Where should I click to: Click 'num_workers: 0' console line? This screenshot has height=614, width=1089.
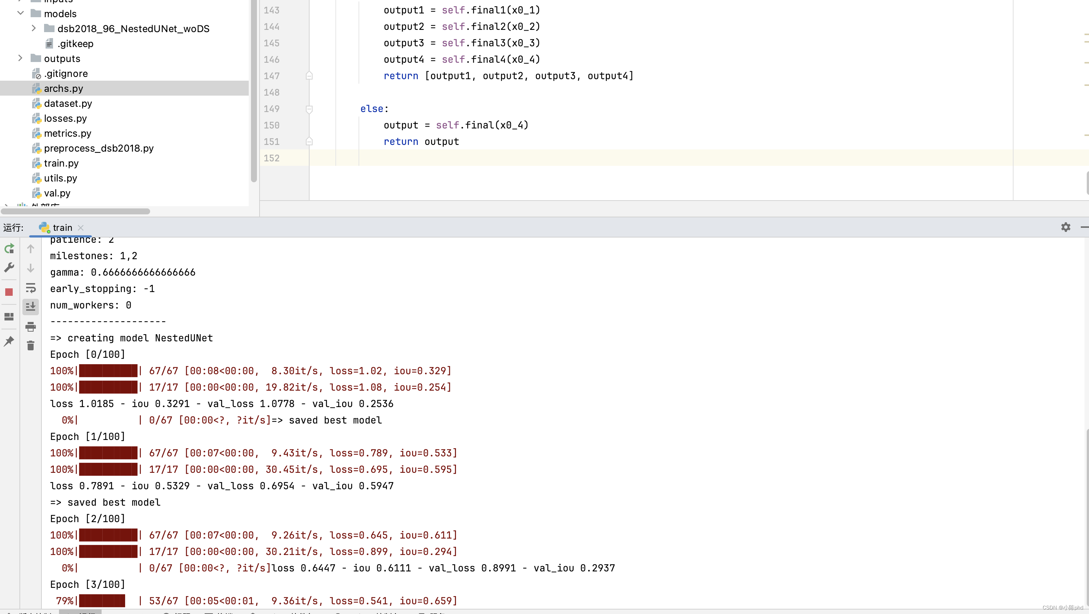(x=90, y=305)
